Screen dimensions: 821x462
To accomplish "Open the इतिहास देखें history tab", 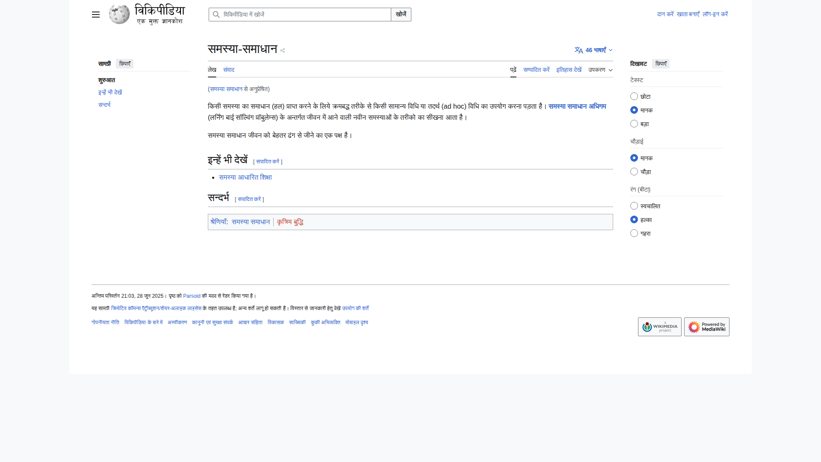I will pos(569,70).
